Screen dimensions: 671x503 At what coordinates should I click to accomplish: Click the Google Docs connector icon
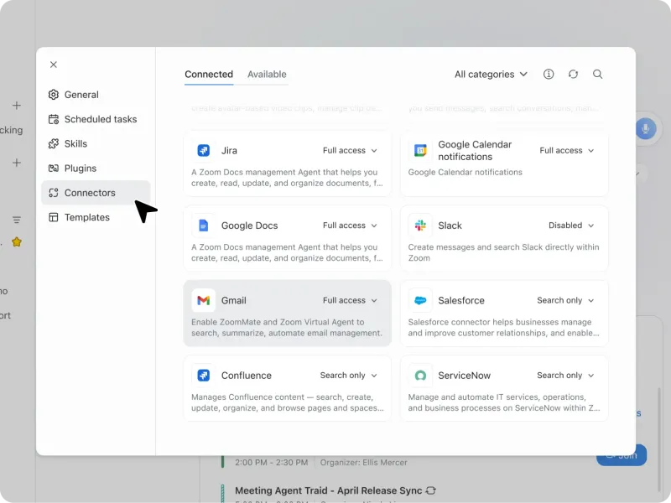click(203, 226)
